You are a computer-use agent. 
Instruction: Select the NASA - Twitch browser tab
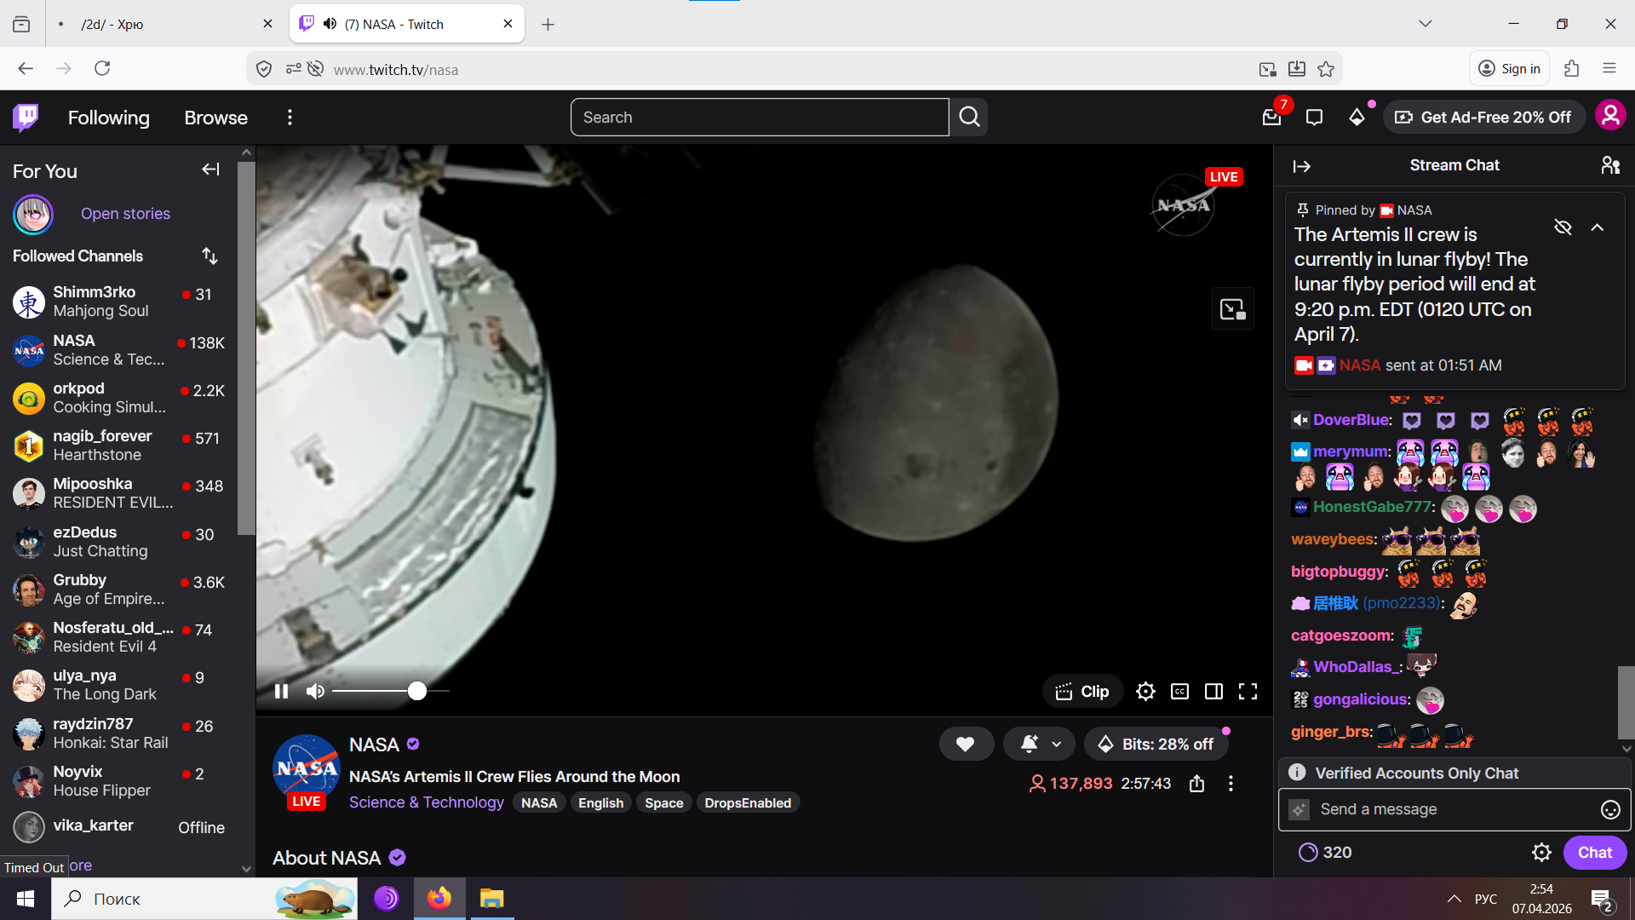(406, 24)
